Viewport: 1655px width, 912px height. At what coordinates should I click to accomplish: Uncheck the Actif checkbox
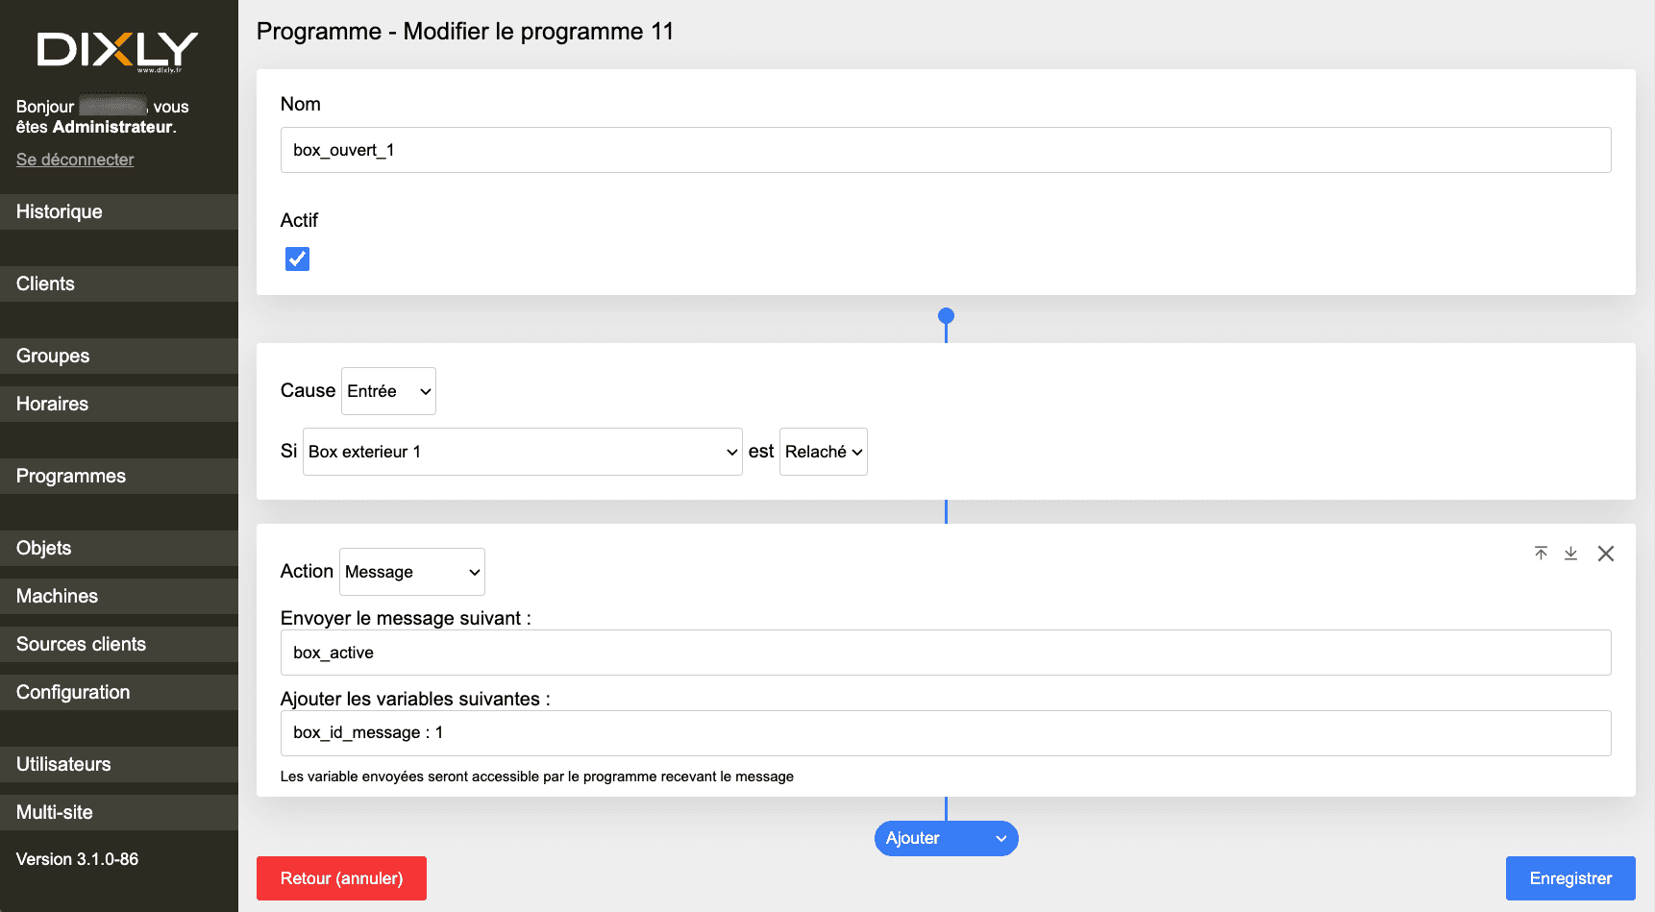click(297, 258)
